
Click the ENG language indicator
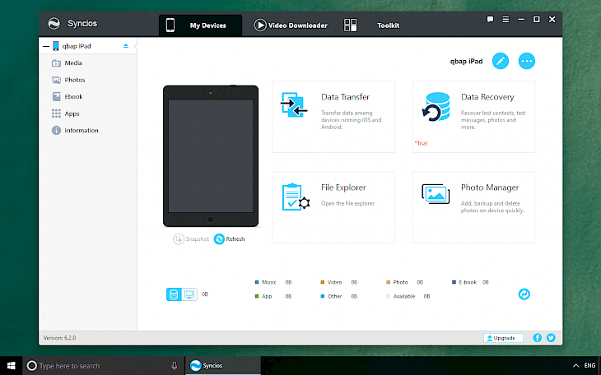point(589,366)
